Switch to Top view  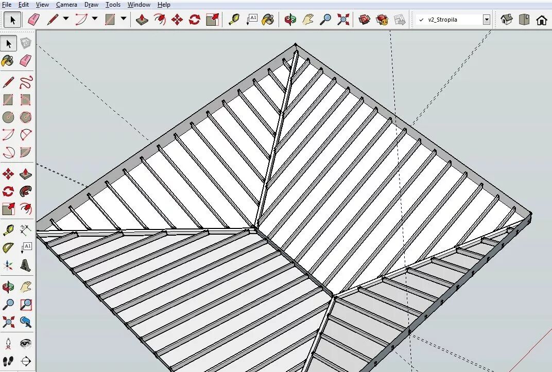(524, 20)
